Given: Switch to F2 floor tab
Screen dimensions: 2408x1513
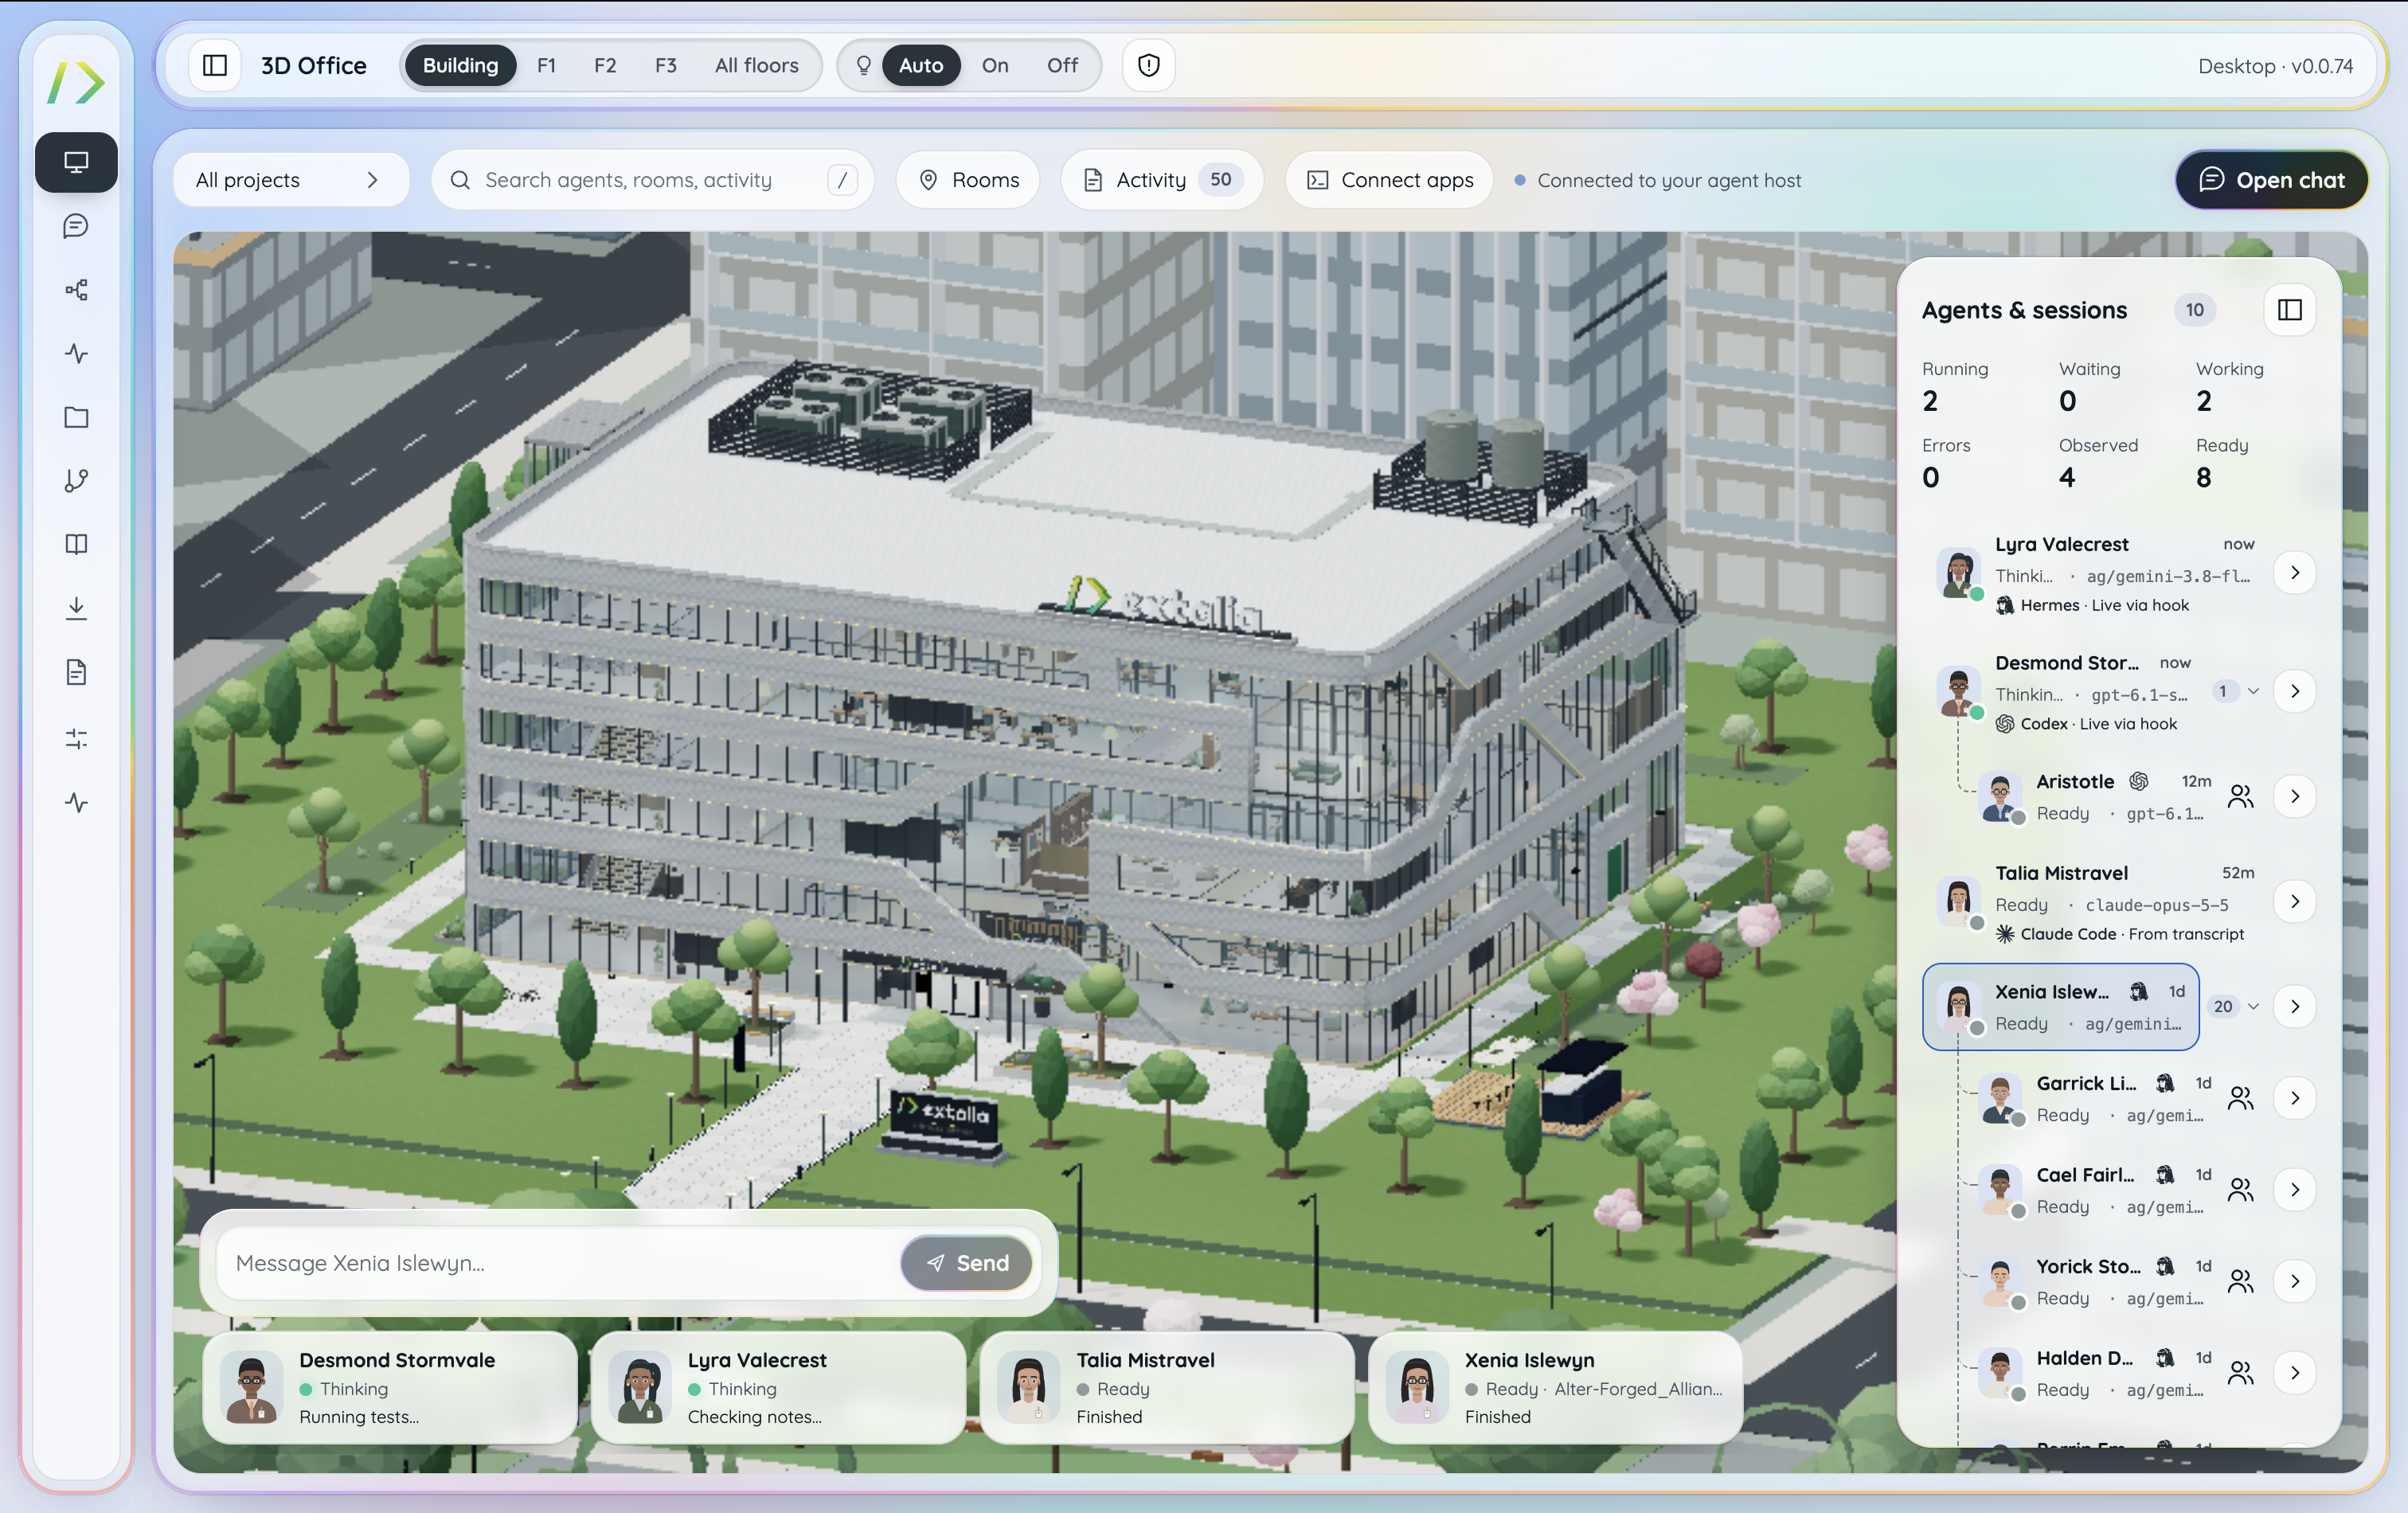Looking at the screenshot, I should point(605,65).
